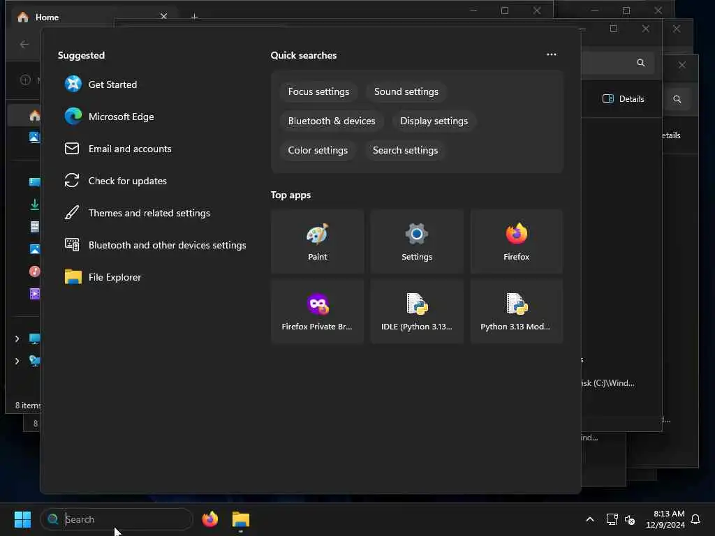
Task: Open Desktop folder in Explorer sidebar
Action: click(x=35, y=182)
